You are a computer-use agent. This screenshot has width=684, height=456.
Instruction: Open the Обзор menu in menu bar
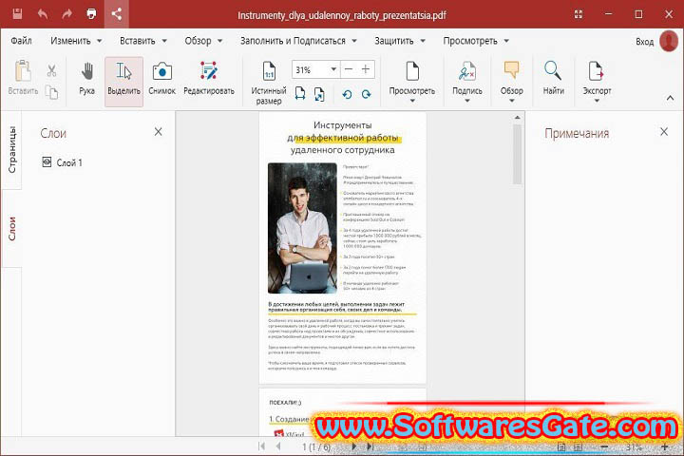click(203, 41)
